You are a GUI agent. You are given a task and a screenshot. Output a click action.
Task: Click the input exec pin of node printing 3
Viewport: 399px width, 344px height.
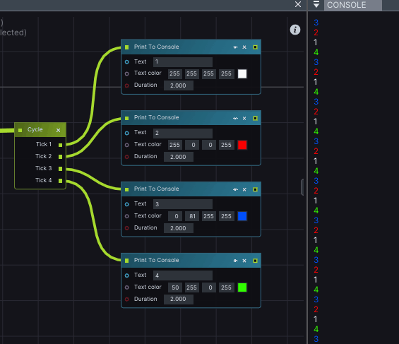click(126, 189)
